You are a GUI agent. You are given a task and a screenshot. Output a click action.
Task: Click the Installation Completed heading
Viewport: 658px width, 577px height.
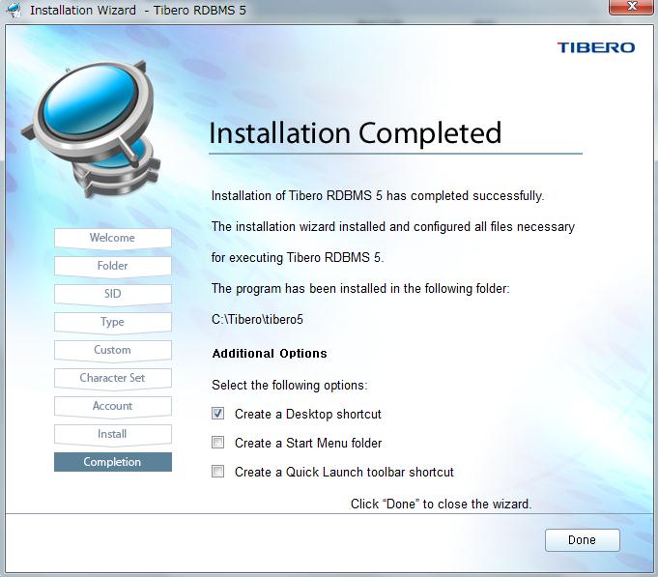point(355,133)
